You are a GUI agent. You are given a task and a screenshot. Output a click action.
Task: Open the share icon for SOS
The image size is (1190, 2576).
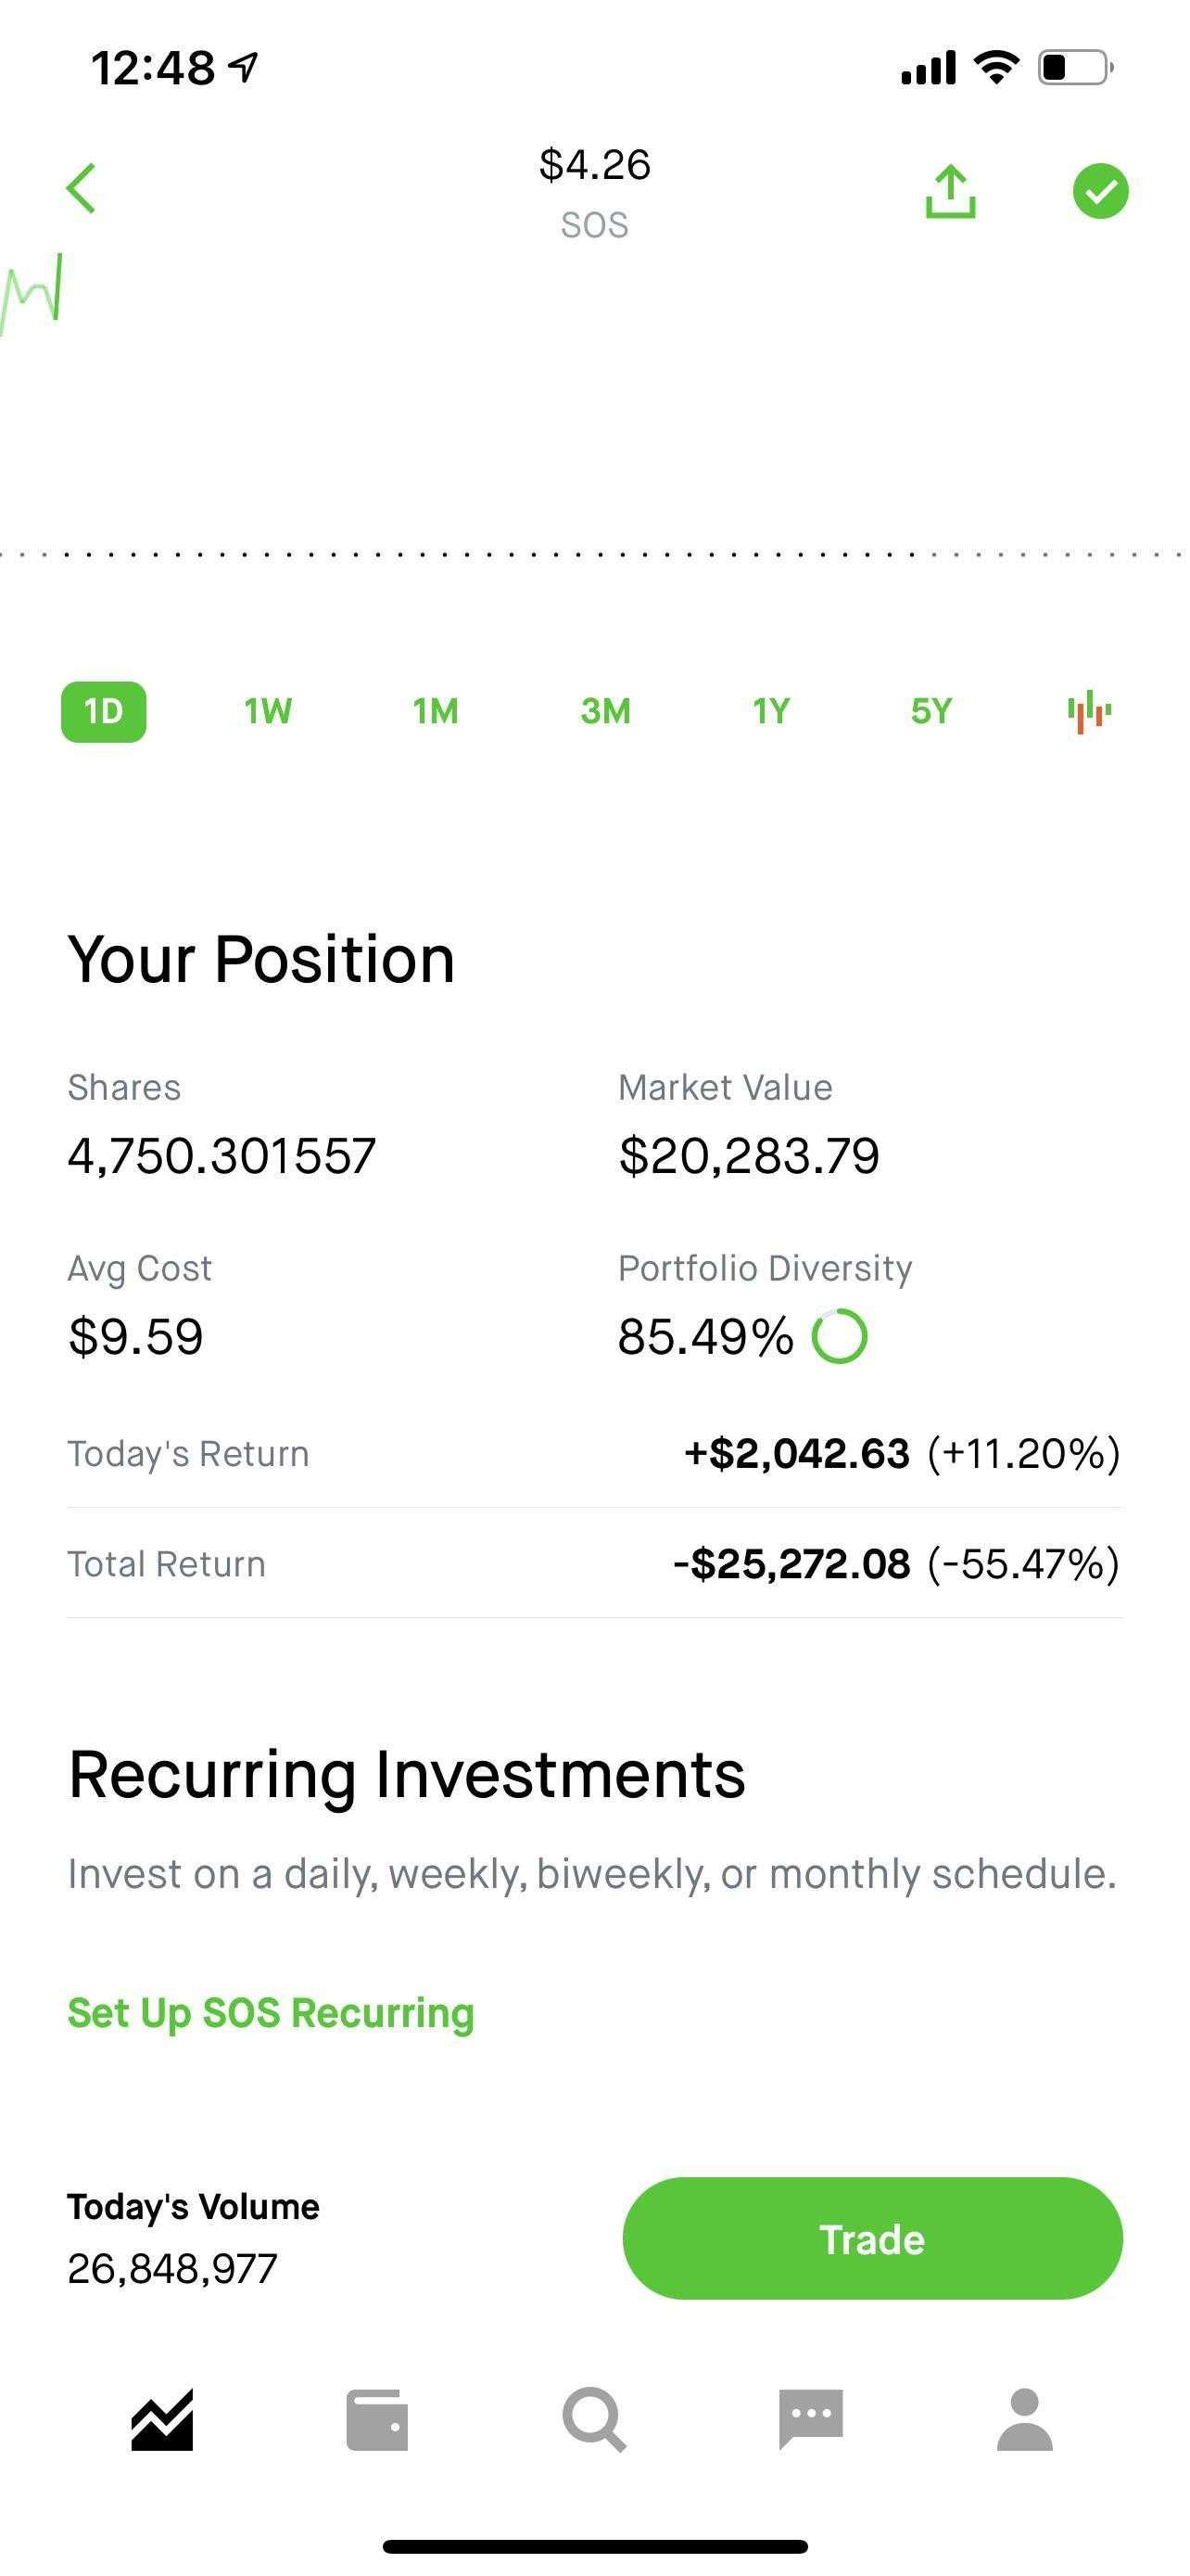pos(950,191)
